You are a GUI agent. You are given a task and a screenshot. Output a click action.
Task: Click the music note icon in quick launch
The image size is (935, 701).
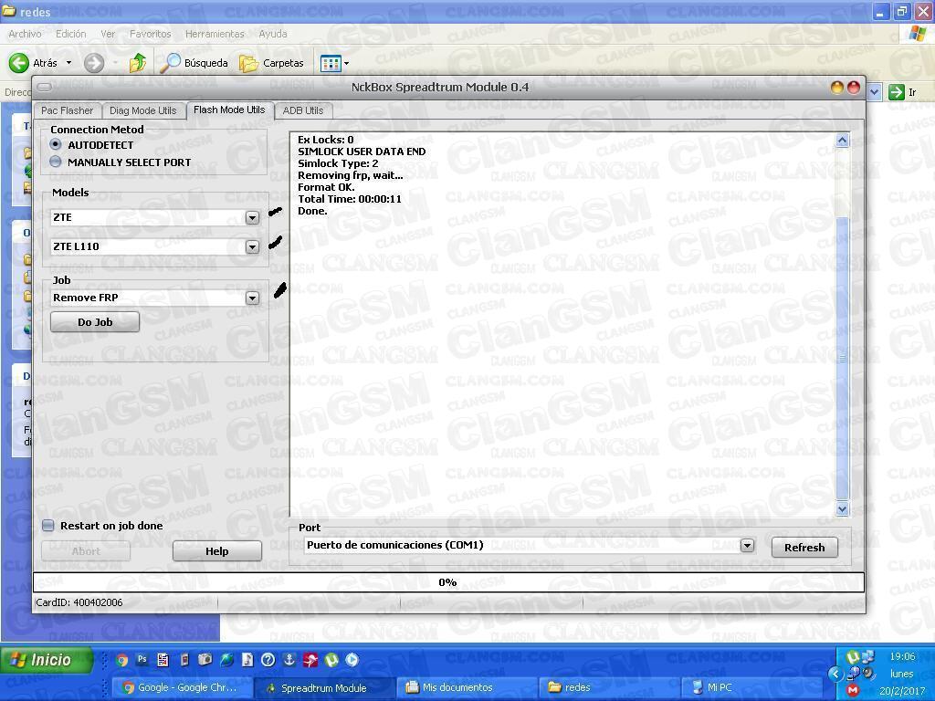point(247,659)
